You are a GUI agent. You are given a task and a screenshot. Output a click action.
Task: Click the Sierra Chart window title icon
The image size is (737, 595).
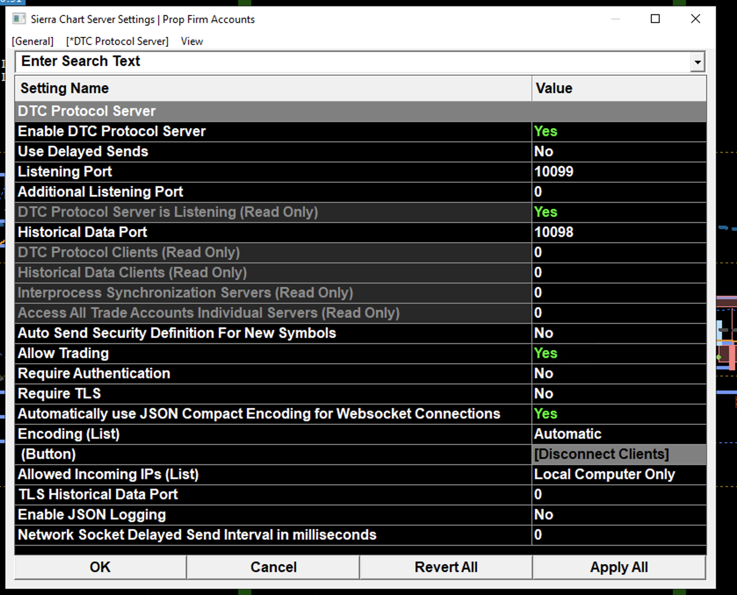(19, 19)
